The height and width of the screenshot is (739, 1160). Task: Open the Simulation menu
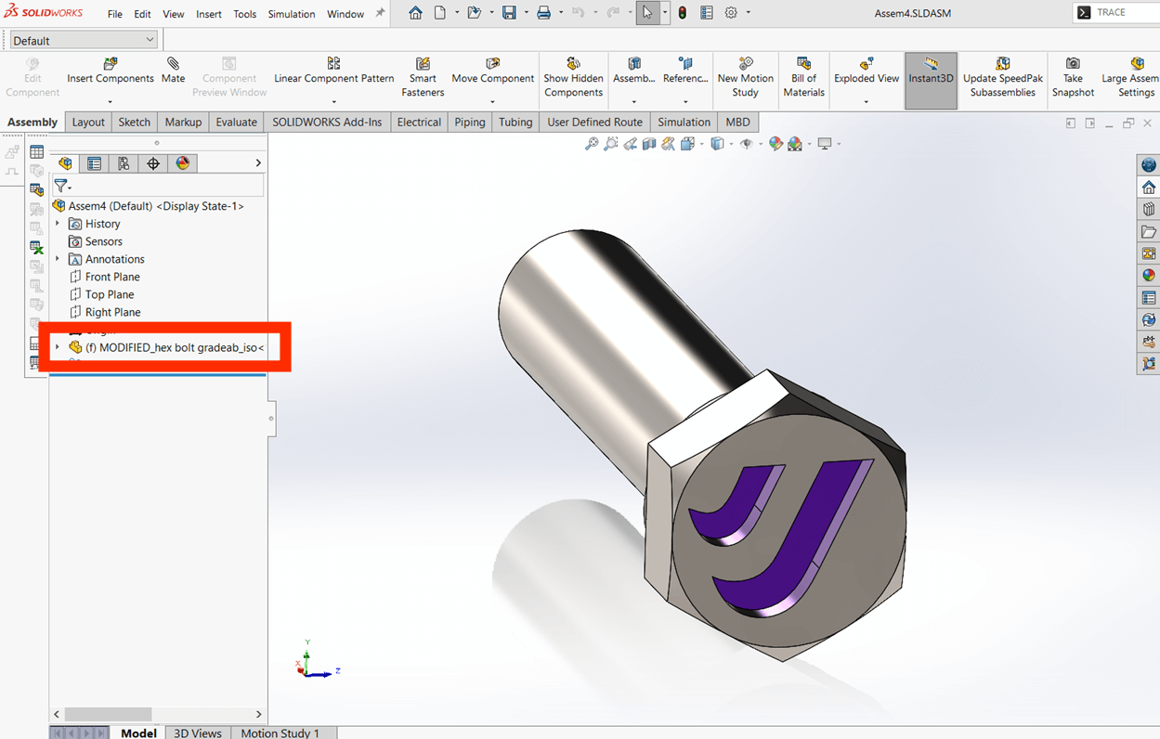pyautogui.click(x=291, y=14)
